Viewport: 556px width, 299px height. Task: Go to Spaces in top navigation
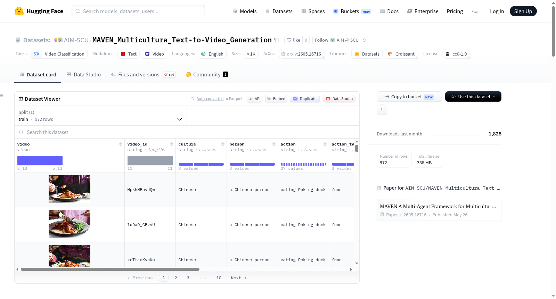[313, 11]
